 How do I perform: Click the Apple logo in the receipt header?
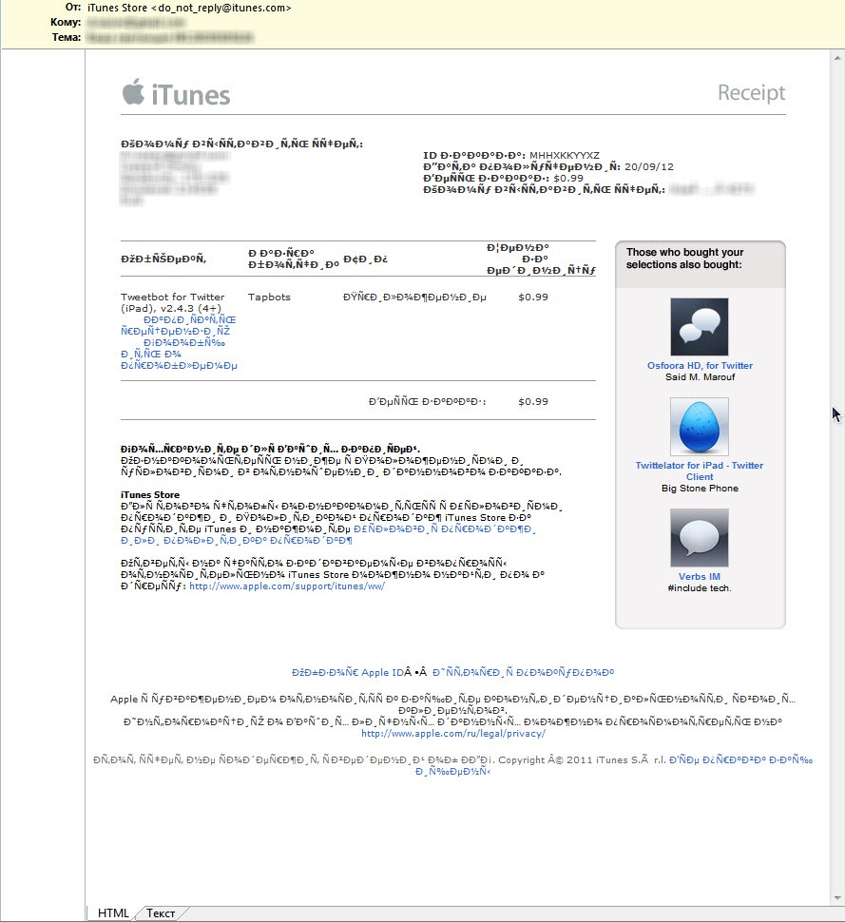click(x=133, y=91)
